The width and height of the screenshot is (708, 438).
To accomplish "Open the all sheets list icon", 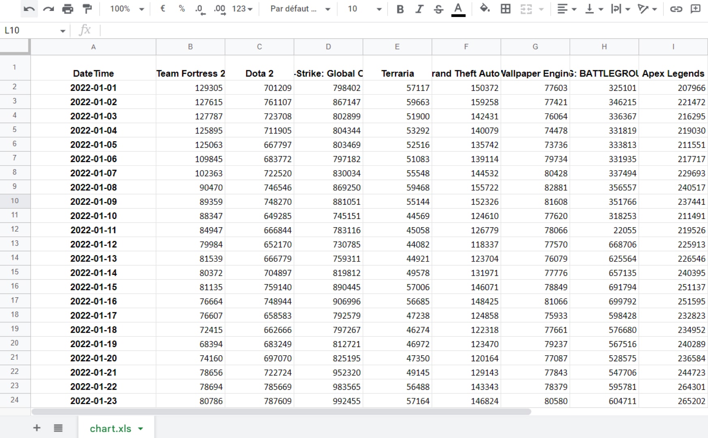I will 58,428.
